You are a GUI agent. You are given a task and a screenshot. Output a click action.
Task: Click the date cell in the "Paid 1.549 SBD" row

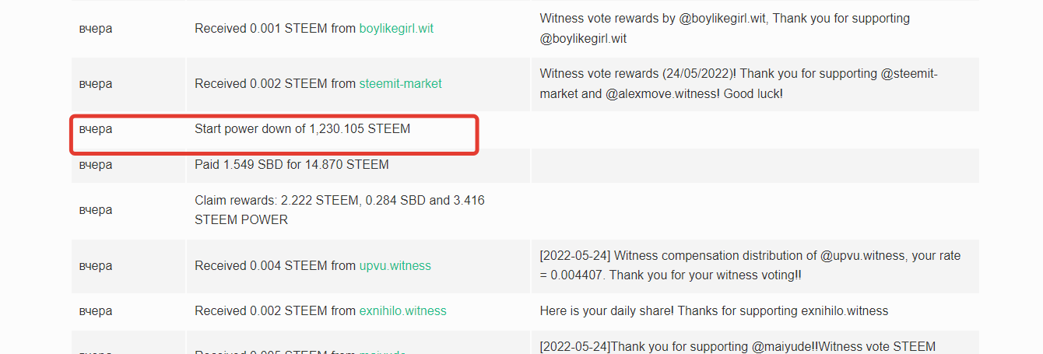click(x=96, y=165)
